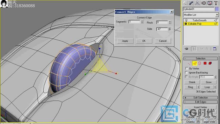Click the Loop selection button
Screen dimensions: 220x124
207,87
